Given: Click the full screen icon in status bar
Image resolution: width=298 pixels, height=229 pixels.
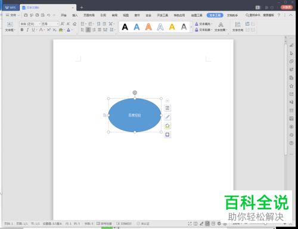Looking at the screenshot, I should [x=190, y=224].
